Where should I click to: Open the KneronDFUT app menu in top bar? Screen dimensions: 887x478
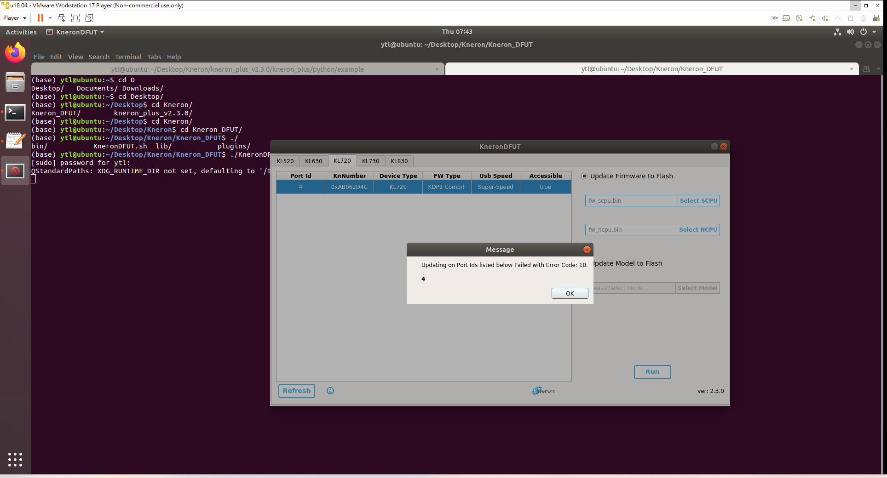tap(75, 32)
